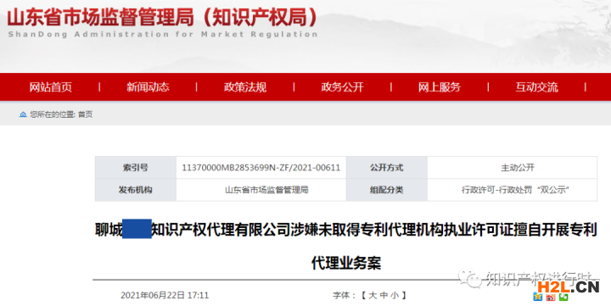
Task: Open the 新闻动态 menu item
Action: pos(148,86)
